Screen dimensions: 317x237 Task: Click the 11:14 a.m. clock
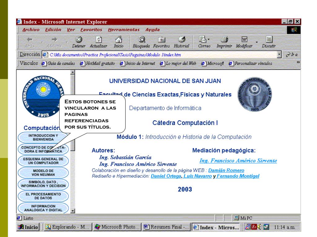pyautogui.click(x=284, y=227)
